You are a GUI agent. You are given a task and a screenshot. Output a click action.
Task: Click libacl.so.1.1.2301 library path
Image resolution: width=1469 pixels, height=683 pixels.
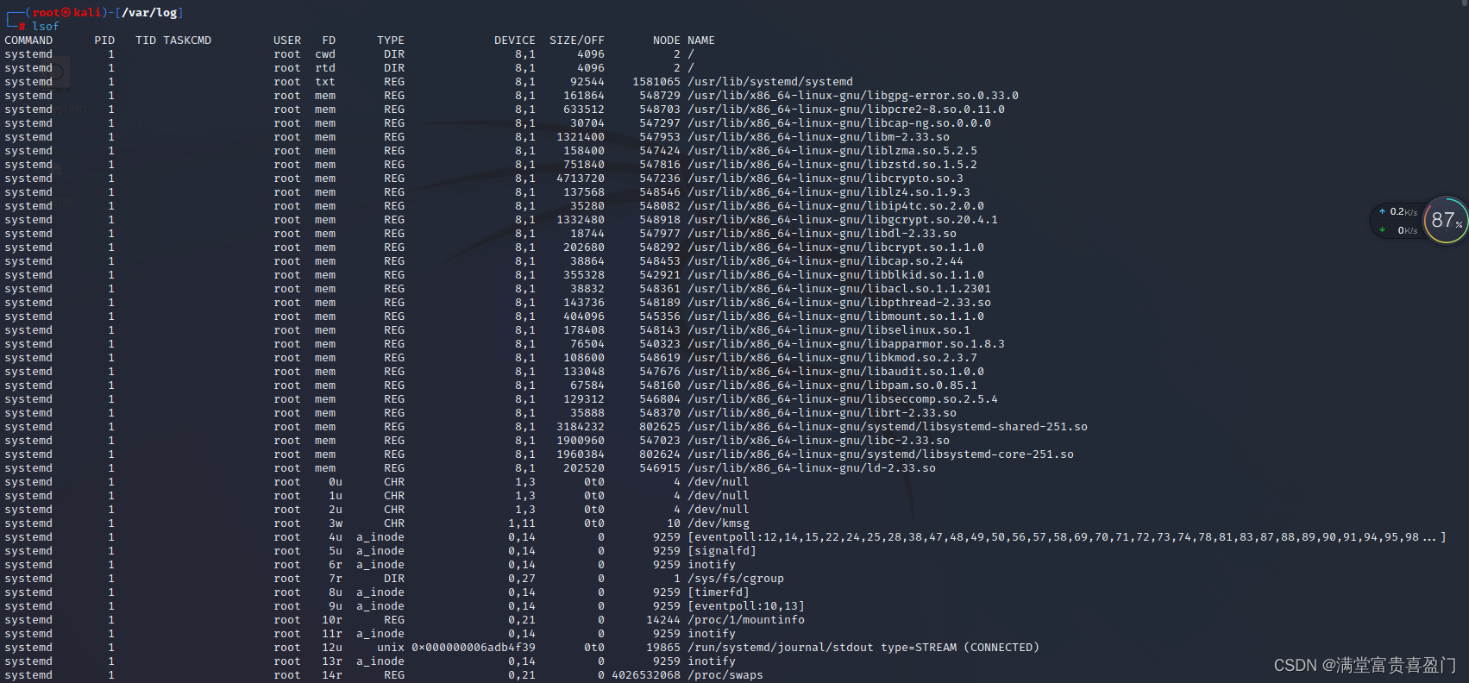839,289
